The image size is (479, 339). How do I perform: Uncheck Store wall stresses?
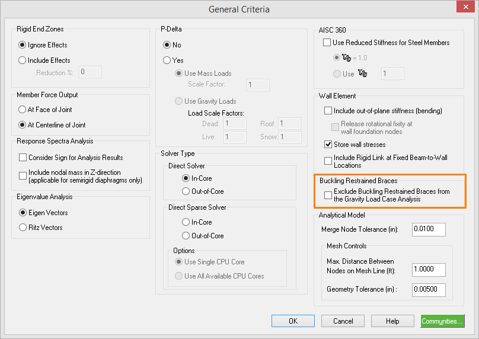coord(328,145)
